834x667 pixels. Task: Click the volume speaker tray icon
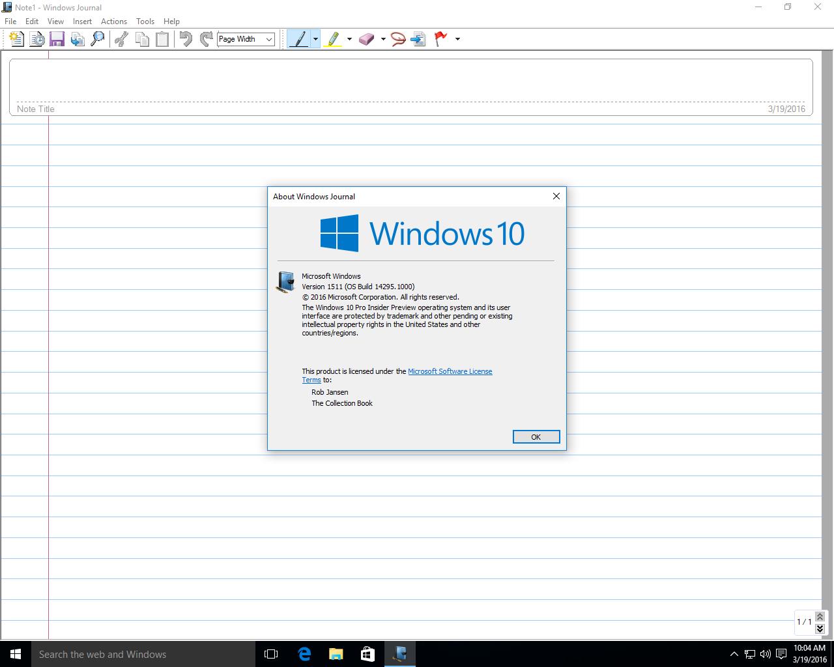coord(765,654)
